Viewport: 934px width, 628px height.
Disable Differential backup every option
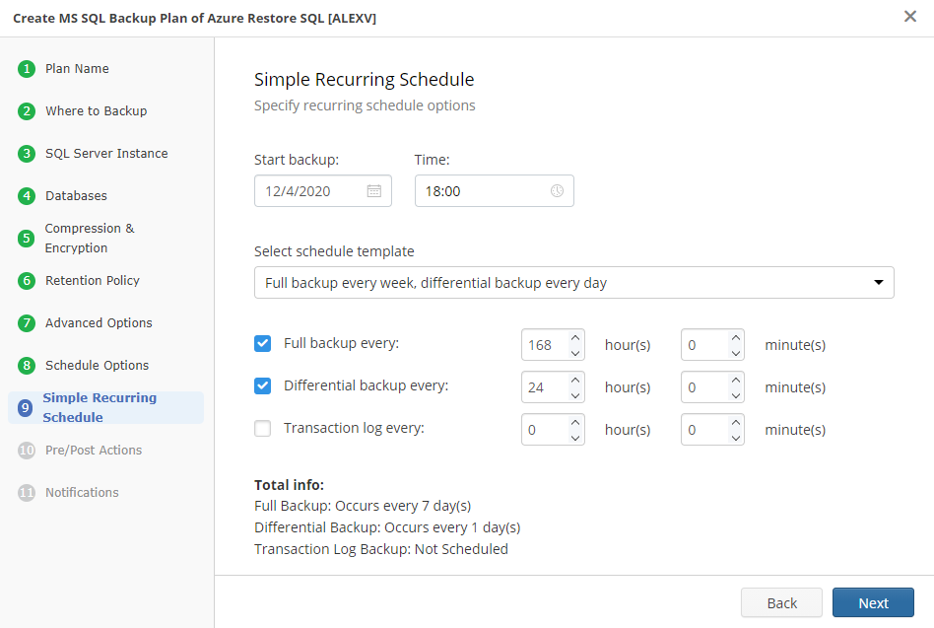point(262,385)
